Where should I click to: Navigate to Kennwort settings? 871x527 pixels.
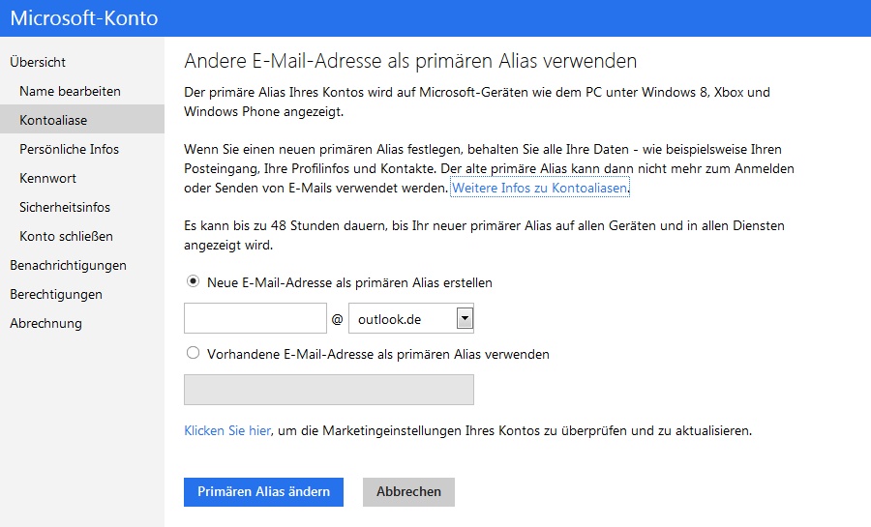pos(47,178)
